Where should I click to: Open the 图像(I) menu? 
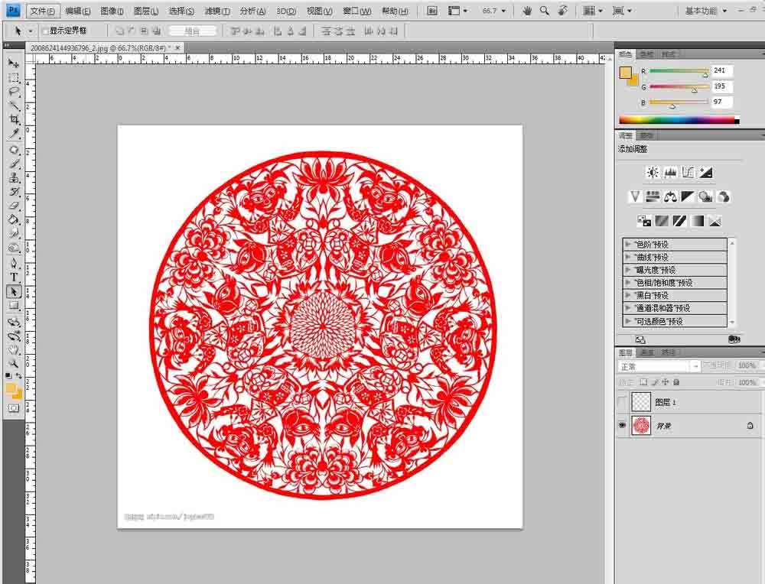click(112, 11)
